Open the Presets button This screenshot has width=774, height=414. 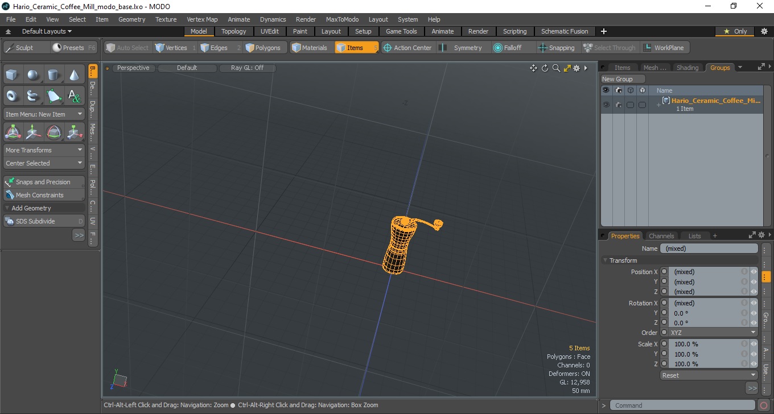[73, 48]
